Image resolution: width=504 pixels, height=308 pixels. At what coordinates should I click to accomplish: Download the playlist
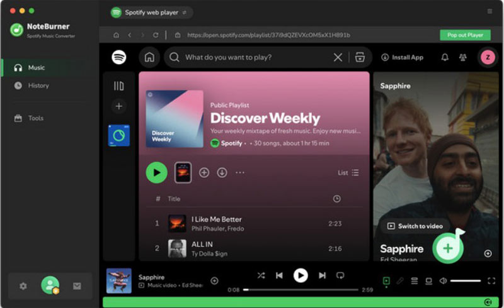pos(222,173)
